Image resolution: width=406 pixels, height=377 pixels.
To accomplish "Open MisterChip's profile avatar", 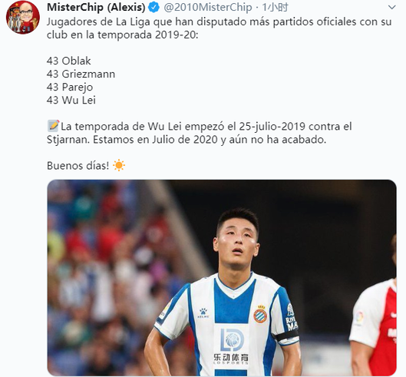I will point(23,17).
